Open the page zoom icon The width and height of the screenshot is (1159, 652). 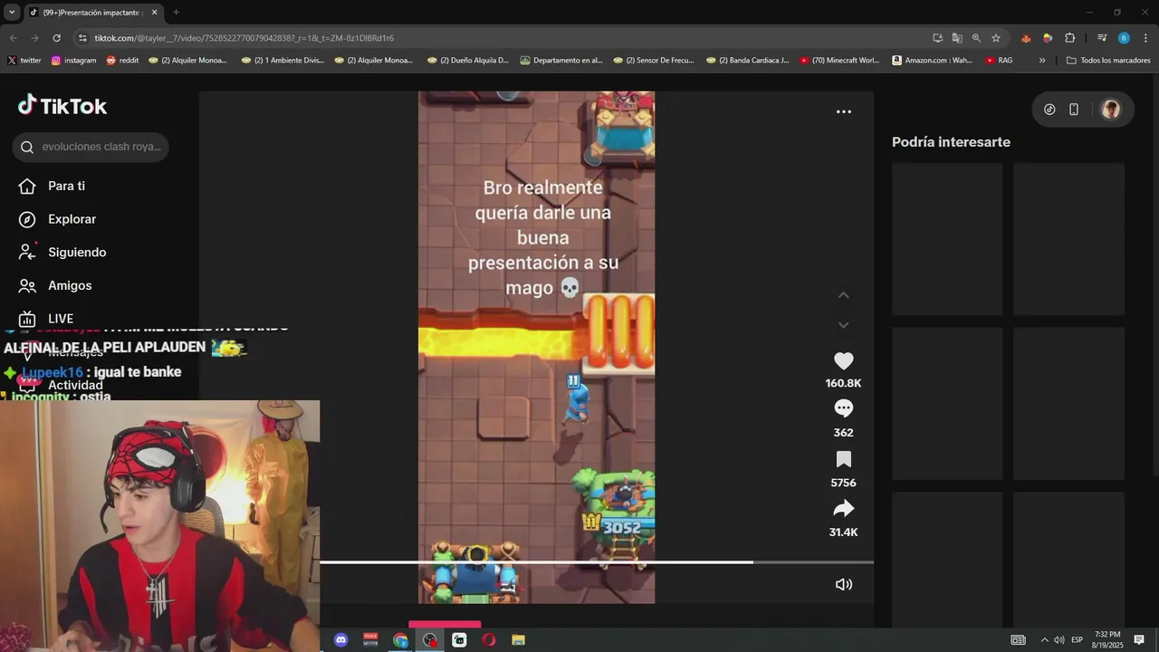click(976, 38)
